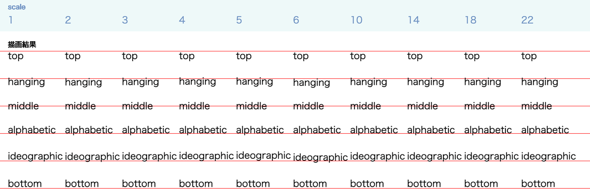Image resolution: width=590 pixels, height=196 pixels.
Task: Choose scale value 14
Action: (413, 20)
